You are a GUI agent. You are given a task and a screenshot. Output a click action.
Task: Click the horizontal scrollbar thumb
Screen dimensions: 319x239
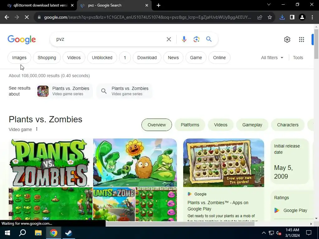180,224
